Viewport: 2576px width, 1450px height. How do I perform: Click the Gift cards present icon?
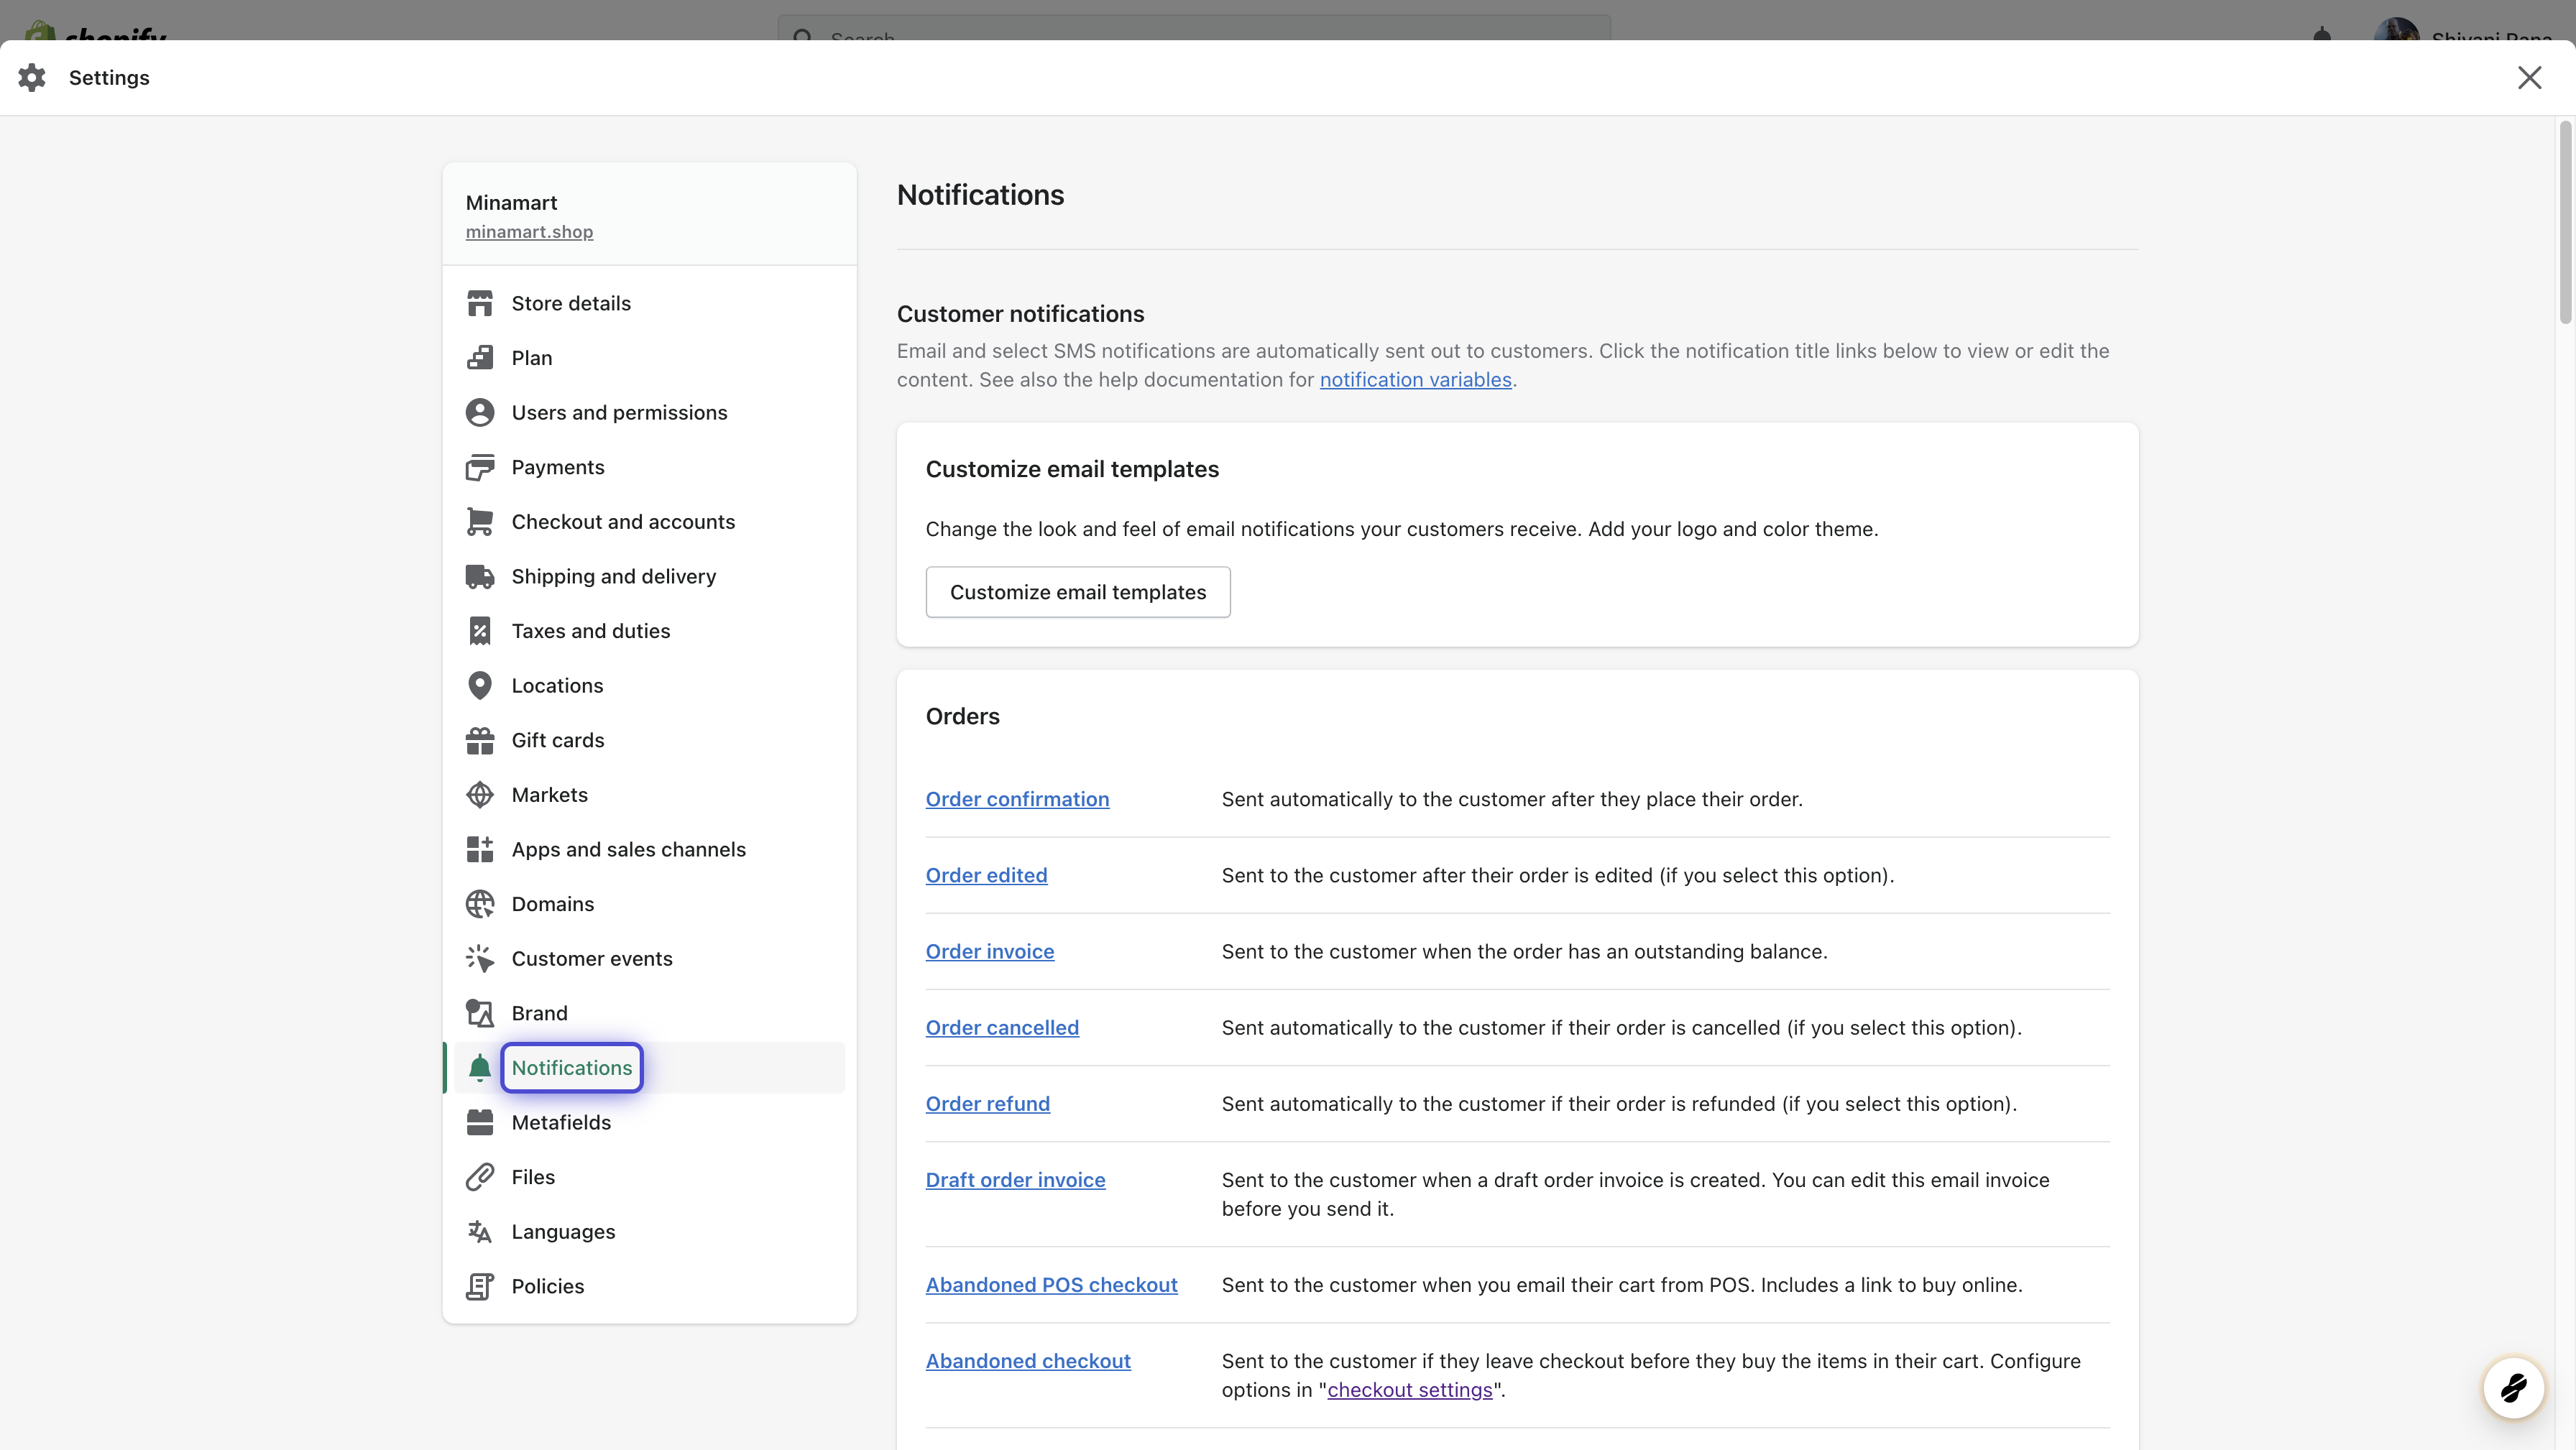[x=480, y=740]
